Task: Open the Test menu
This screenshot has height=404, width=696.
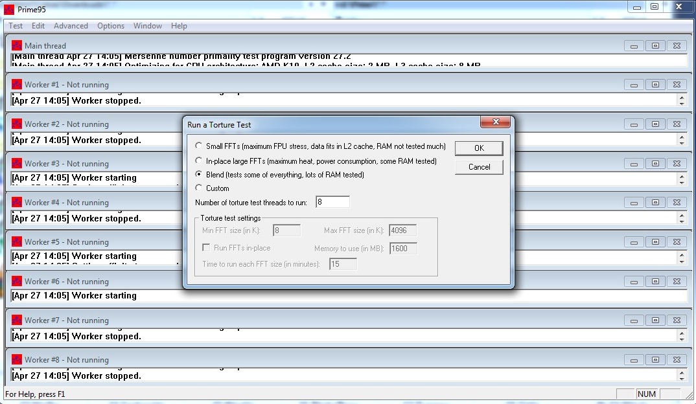Action: [x=16, y=26]
